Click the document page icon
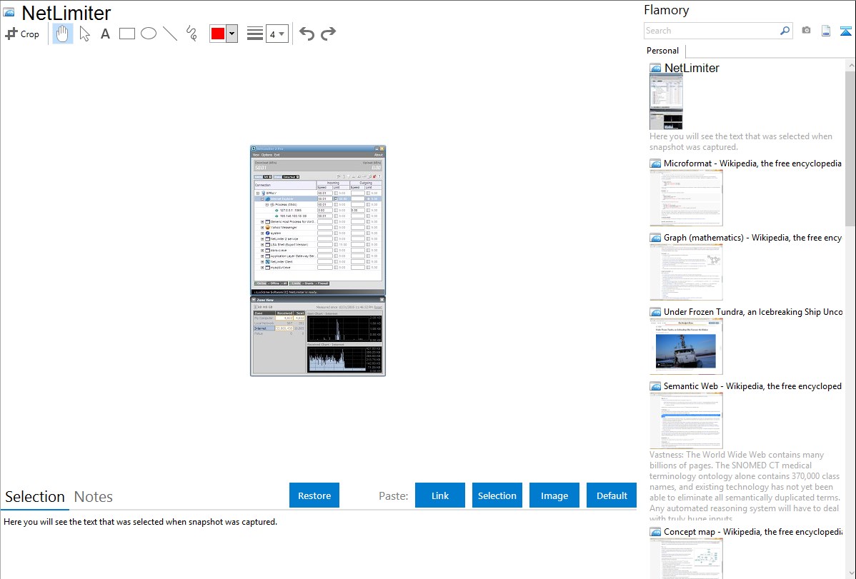The image size is (856, 579). point(826,31)
